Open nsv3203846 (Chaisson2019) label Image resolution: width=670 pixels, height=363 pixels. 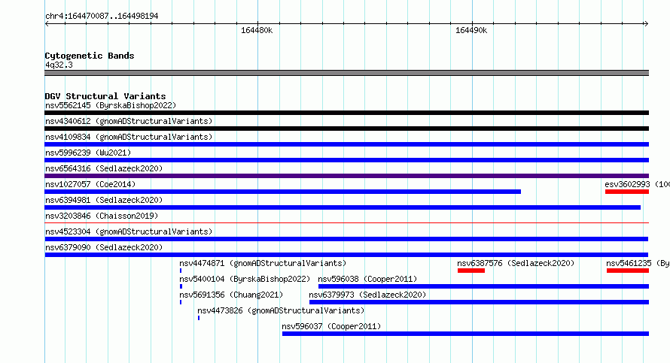(x=102, y=216)
